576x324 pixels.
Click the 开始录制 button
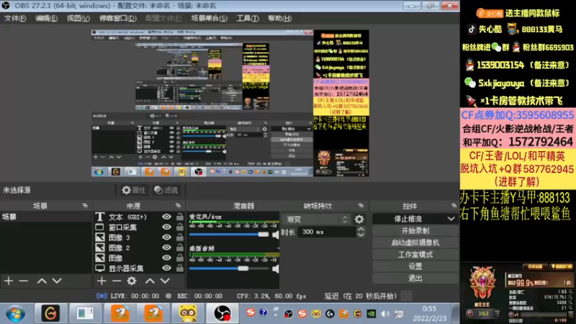(x=415, y=230)
